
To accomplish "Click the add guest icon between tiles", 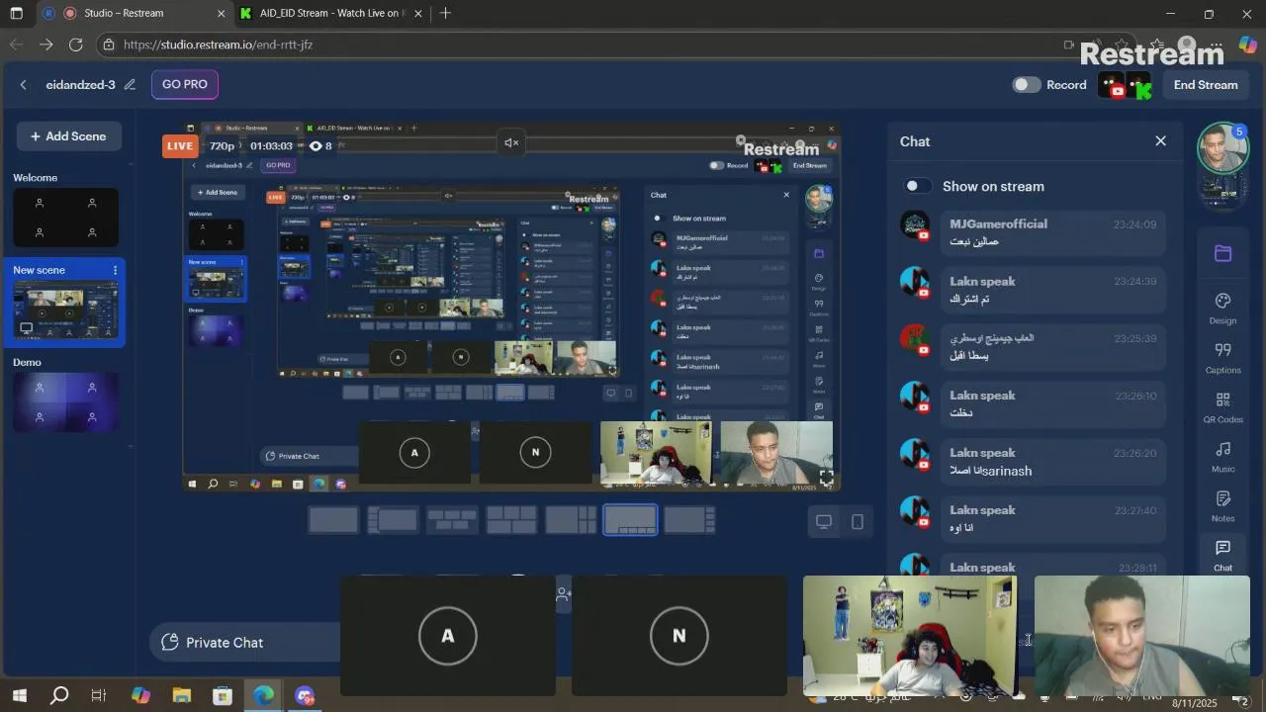I will coord(564,594).
